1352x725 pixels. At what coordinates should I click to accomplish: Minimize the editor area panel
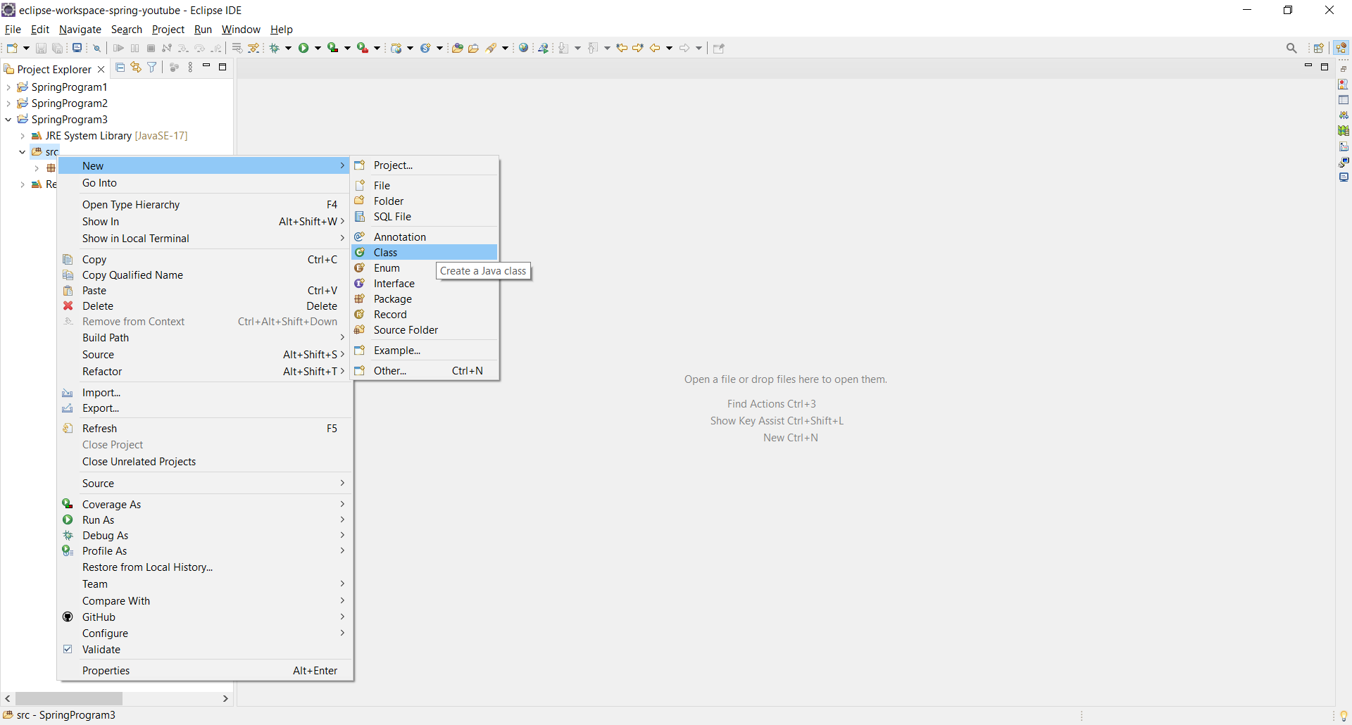tap(1308, 65)
